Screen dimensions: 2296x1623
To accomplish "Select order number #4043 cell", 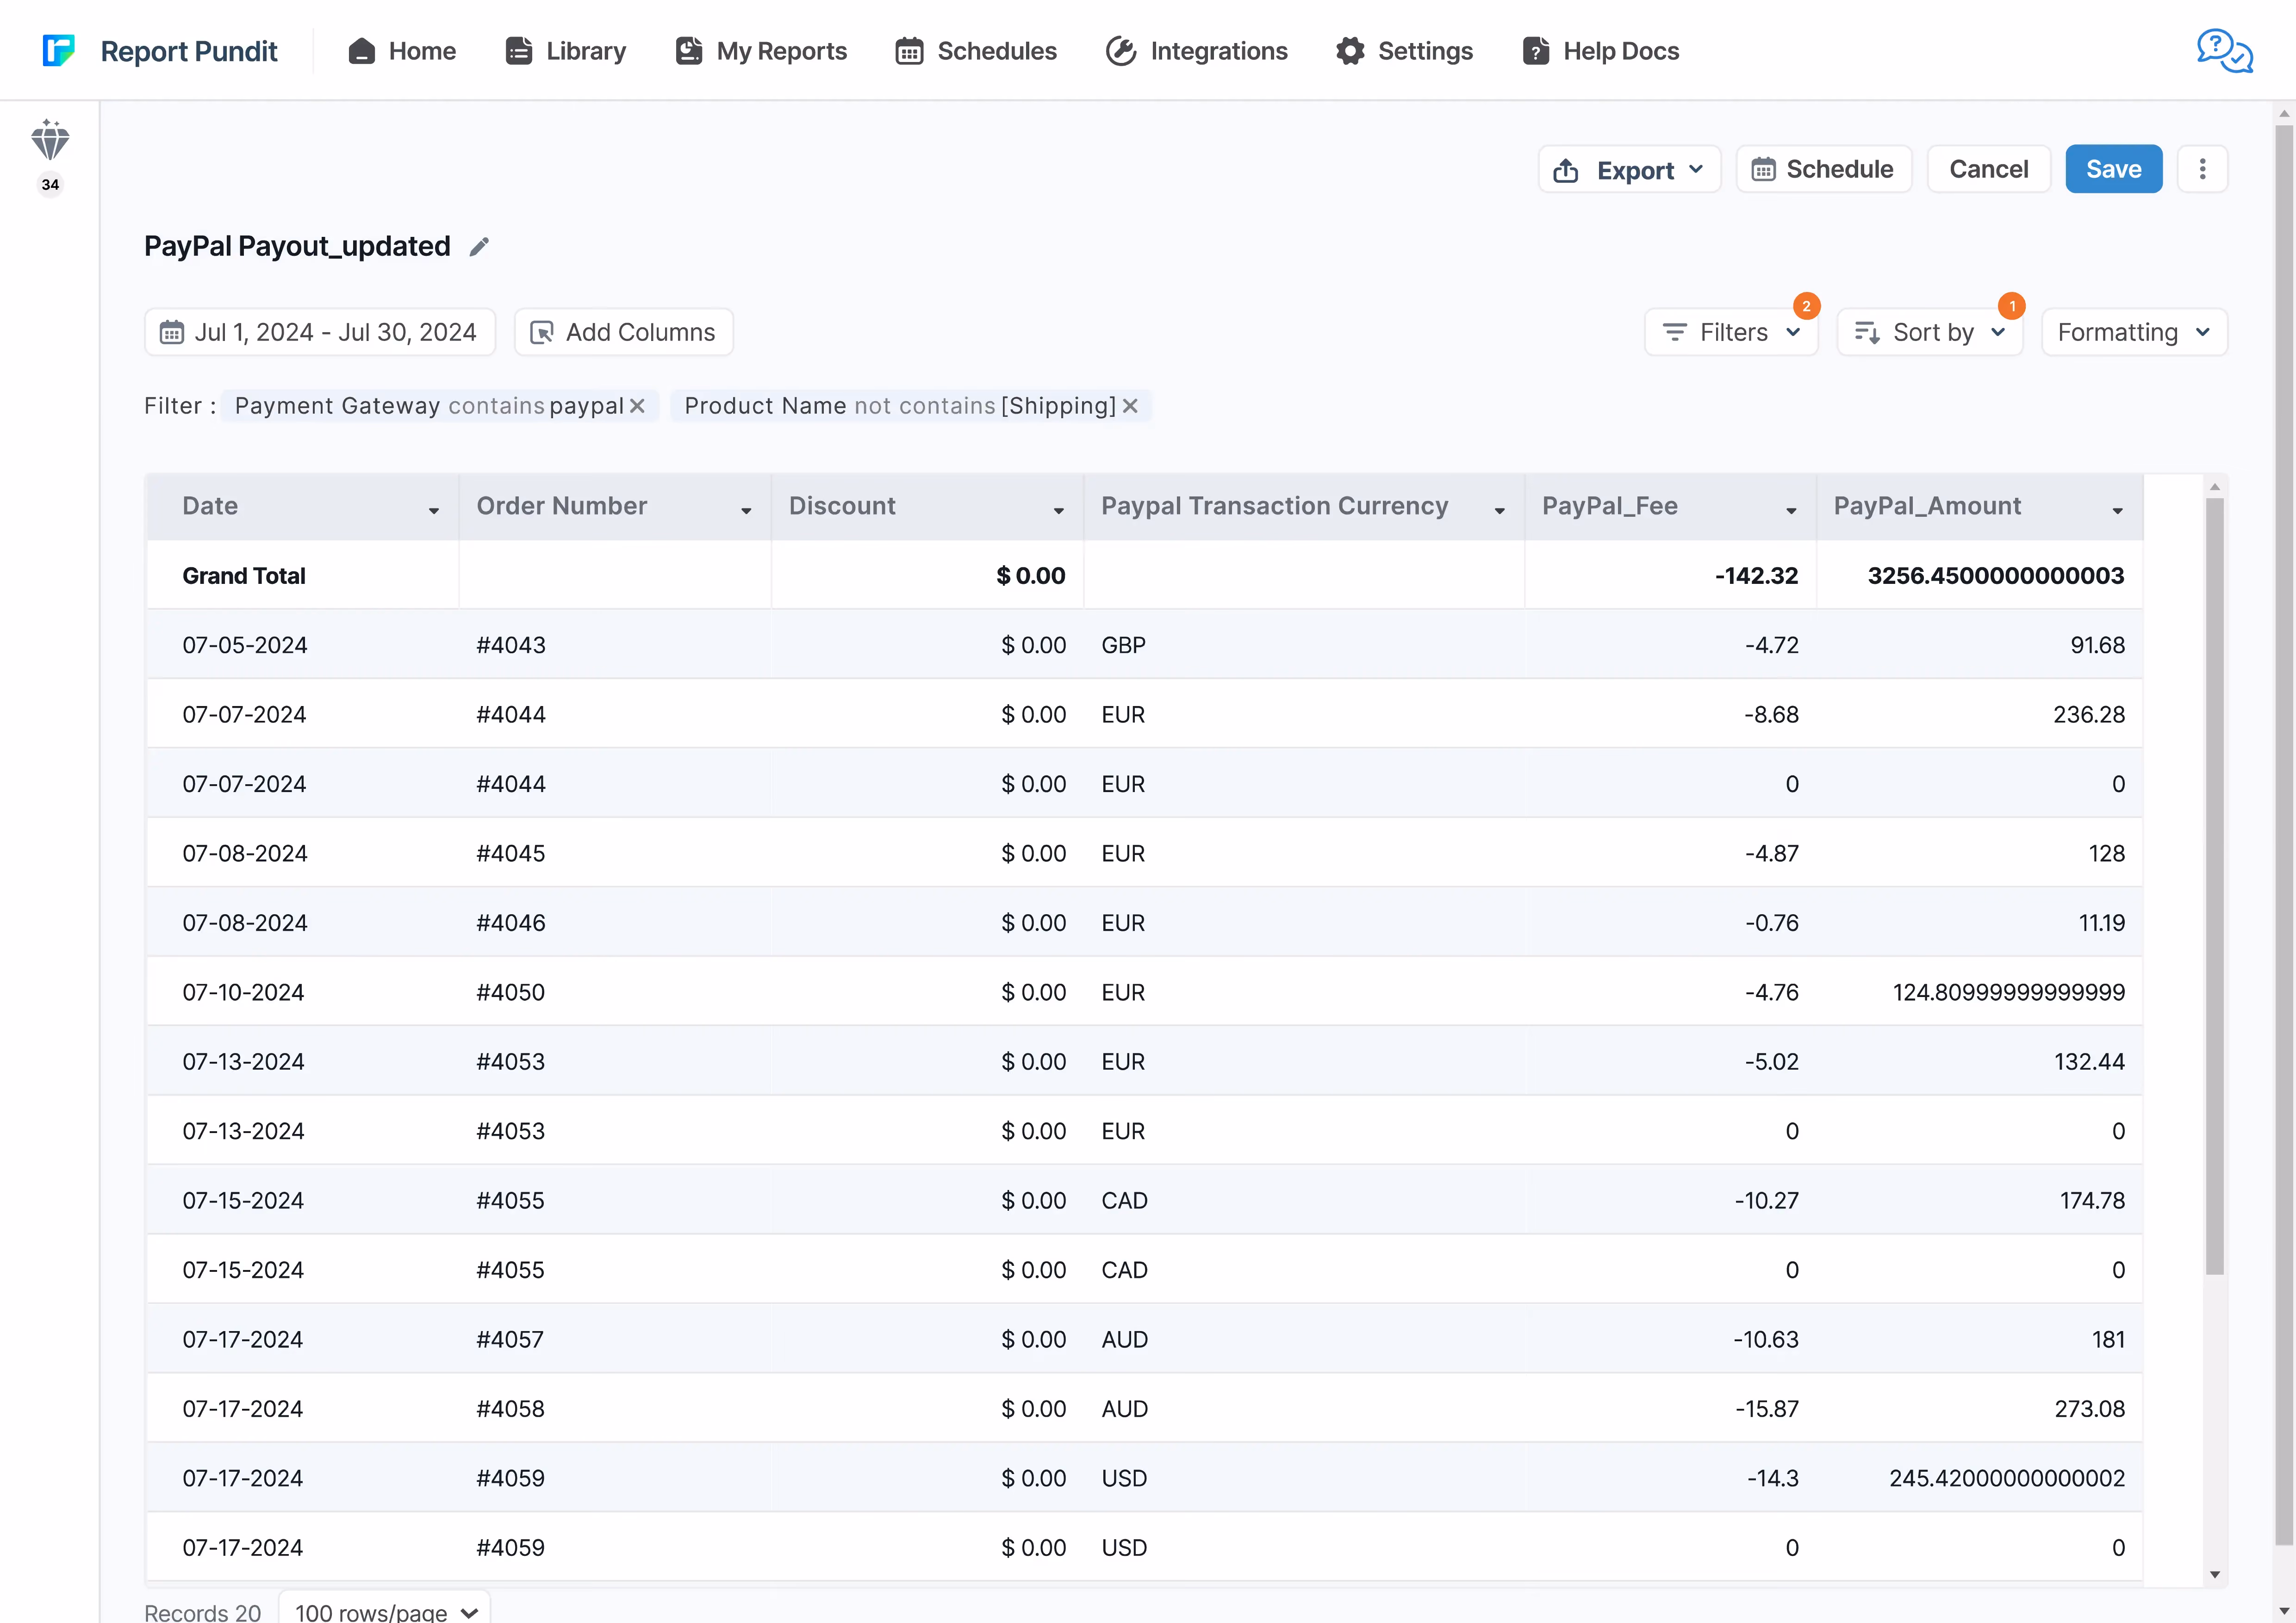I will [615, 644].
